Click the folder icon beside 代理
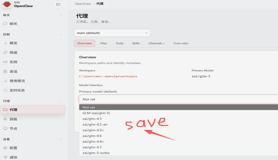 point(5,110)
